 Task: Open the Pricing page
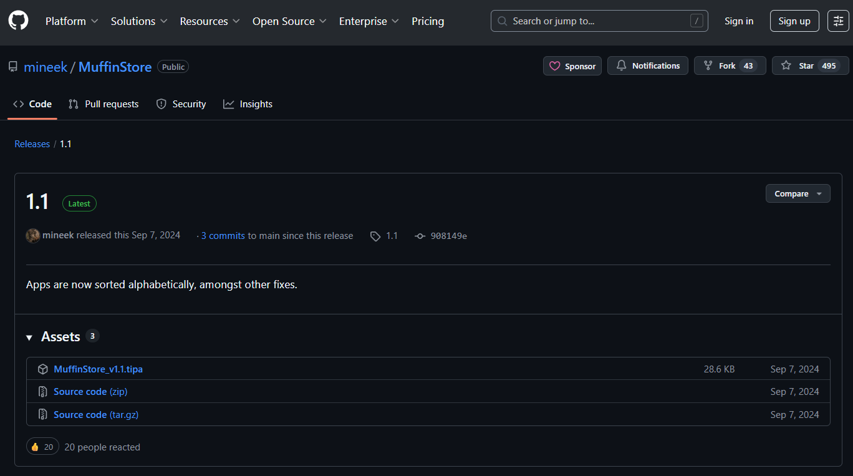[x=428, y=21]
